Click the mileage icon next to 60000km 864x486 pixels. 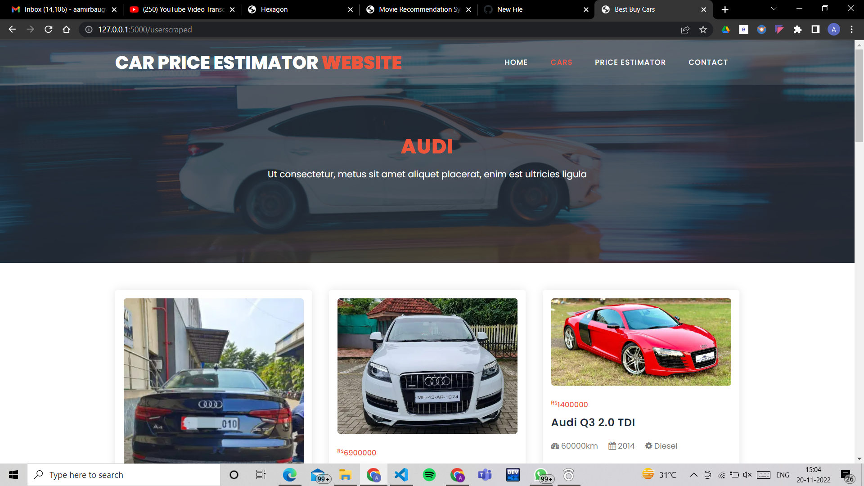coord(554,445)
